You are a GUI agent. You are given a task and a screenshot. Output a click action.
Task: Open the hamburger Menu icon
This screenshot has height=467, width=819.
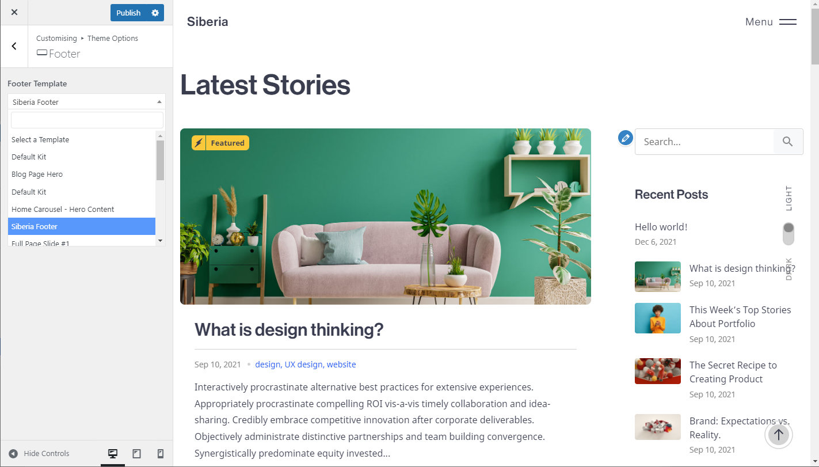[788, 22]
